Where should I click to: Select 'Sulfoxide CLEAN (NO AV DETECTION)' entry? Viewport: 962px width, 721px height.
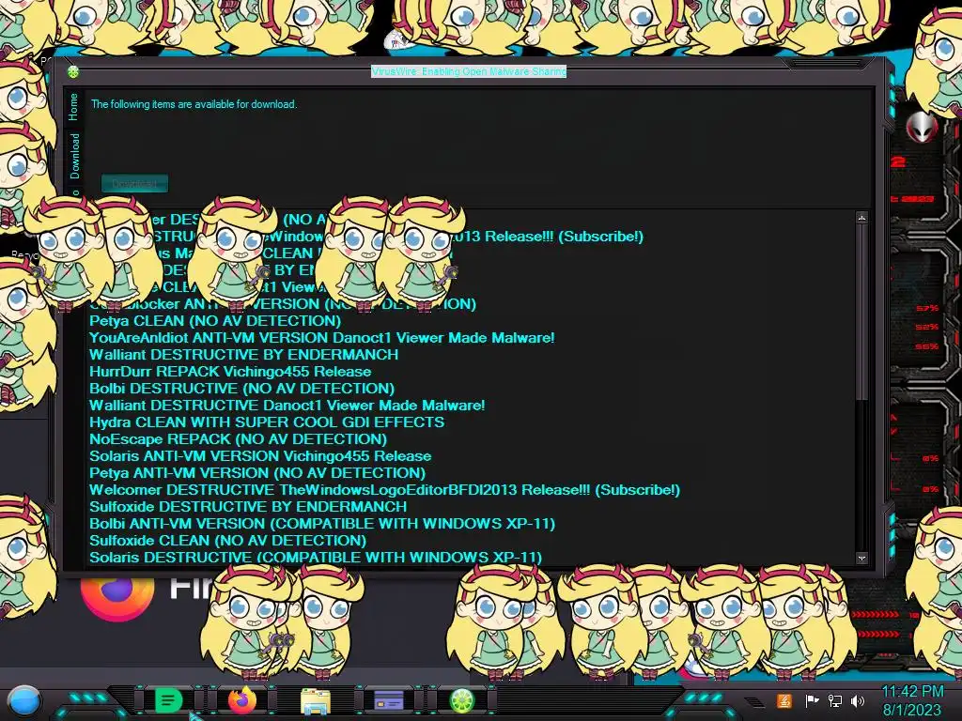tap(228, 541)
